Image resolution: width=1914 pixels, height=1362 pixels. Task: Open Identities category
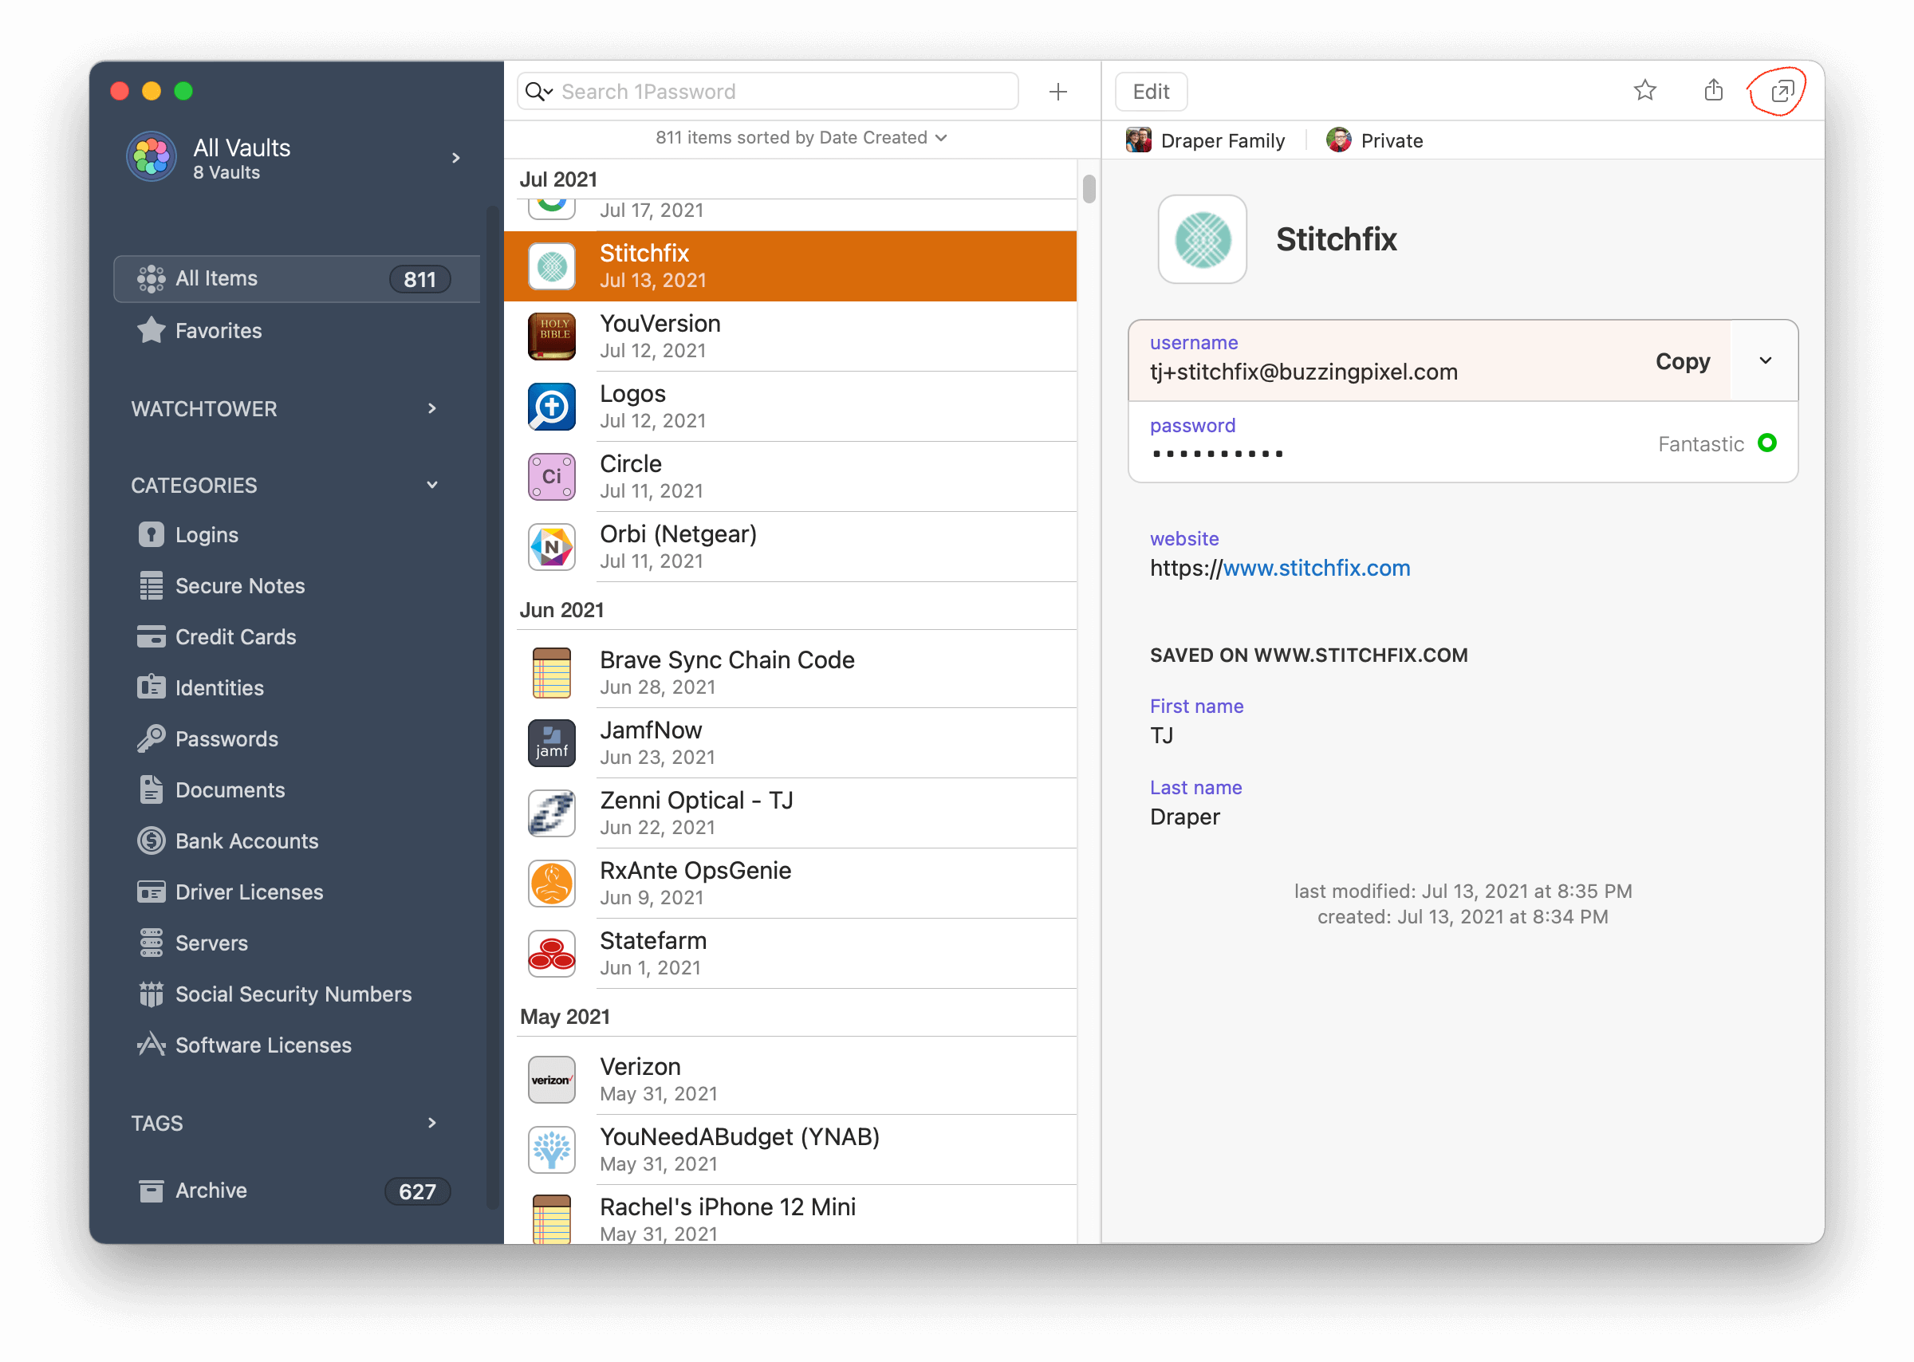pyautogui.click(x=200, y=687)
